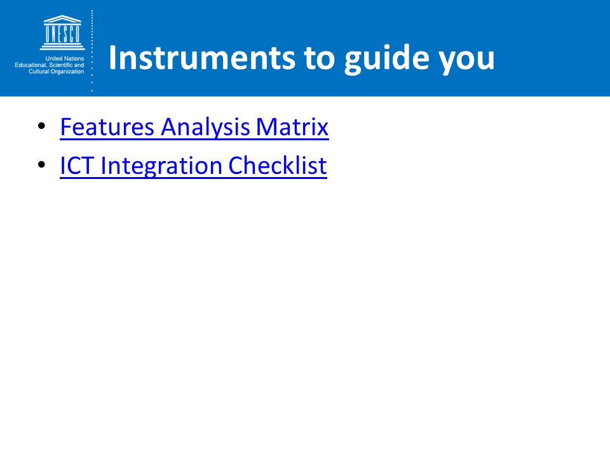This screenshot has height=457, width=610.
Task: Select the slide title Instruments to guide you
Action: point(301,58)
